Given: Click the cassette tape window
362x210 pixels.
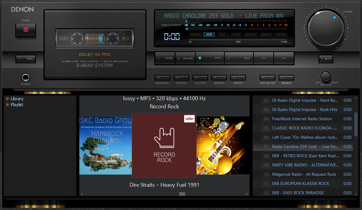Looking at the screenshot, I should tap(95, 38).
